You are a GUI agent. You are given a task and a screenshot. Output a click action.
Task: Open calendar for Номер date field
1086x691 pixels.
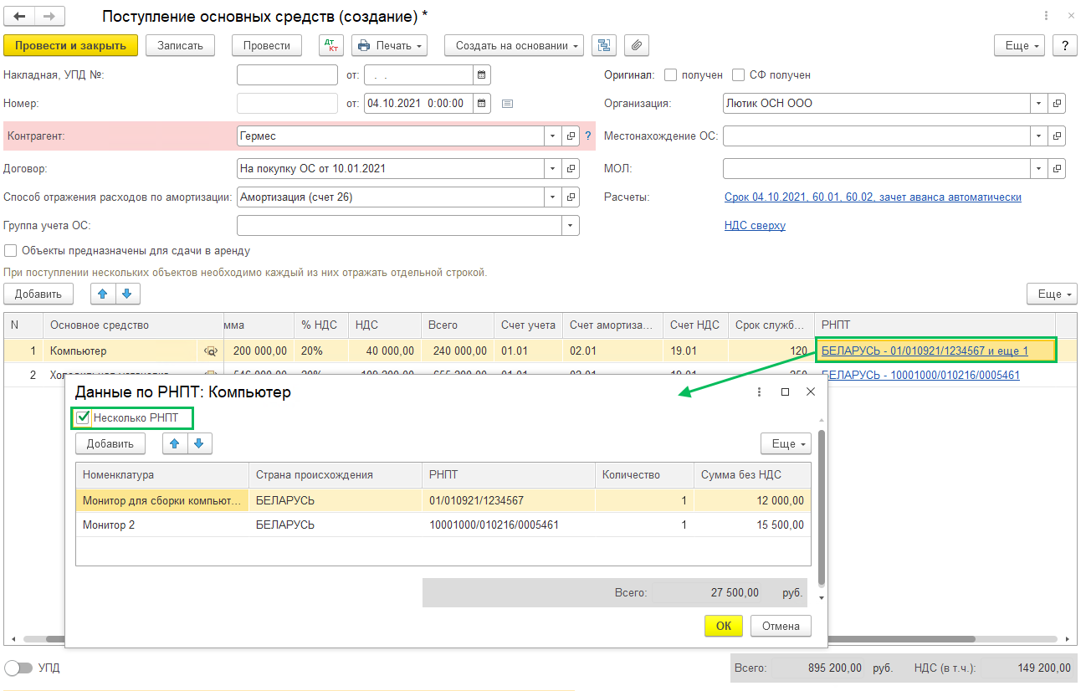click(x=481, y=104)
